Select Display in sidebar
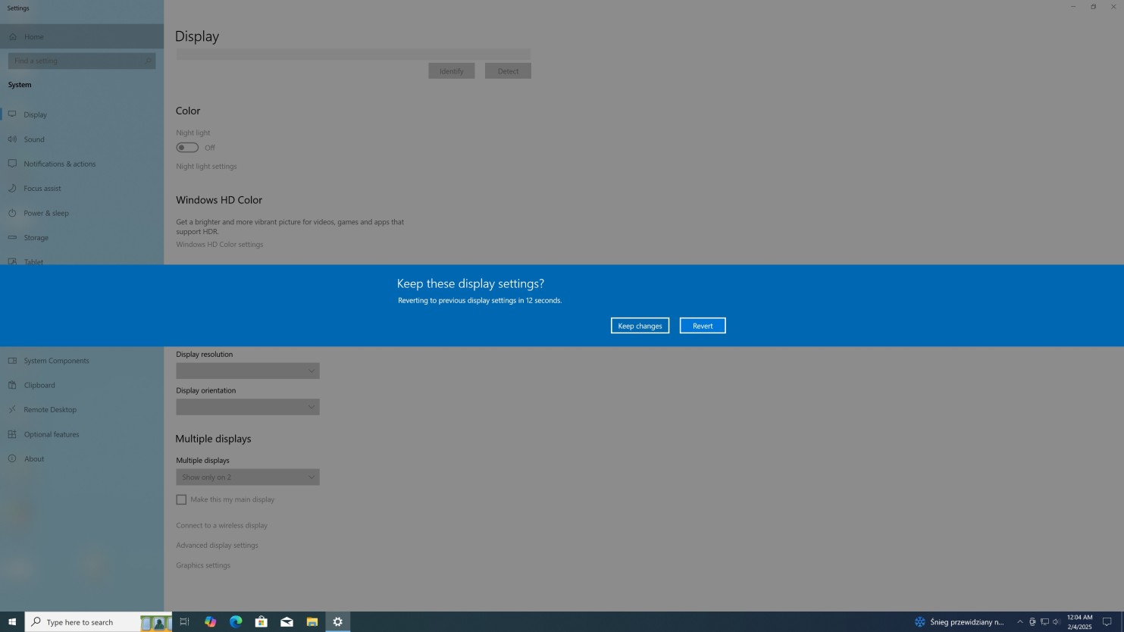Viewport: 1124px width, 632px height. click(82, 114)
